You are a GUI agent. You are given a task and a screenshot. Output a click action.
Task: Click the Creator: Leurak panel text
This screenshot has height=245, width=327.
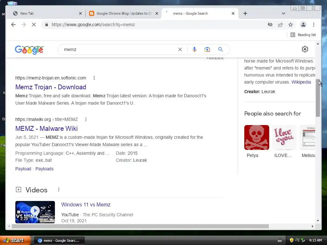click(260, 92)
